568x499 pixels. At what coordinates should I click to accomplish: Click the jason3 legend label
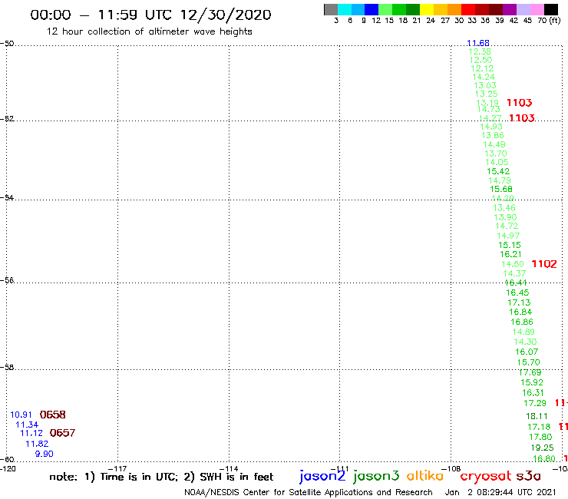coord(376,476)
